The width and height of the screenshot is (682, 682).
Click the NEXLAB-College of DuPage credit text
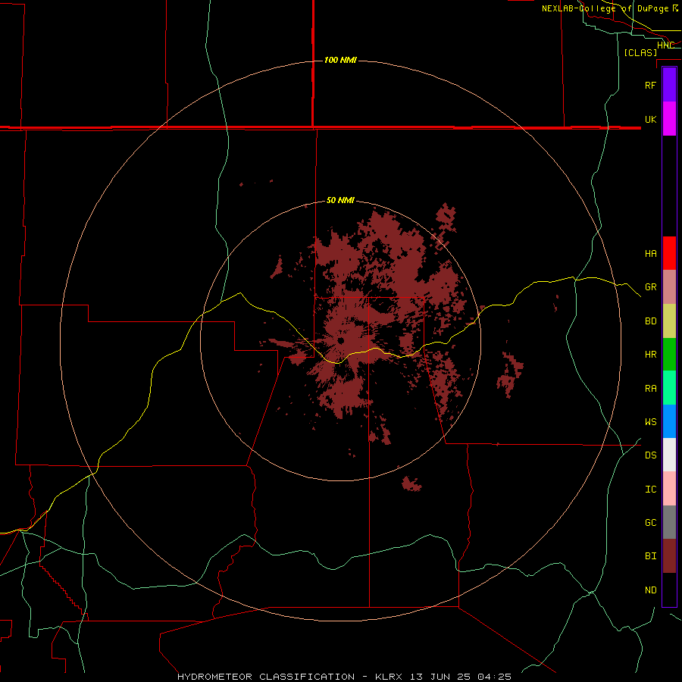pyautogui.click(x=605, y=8)
